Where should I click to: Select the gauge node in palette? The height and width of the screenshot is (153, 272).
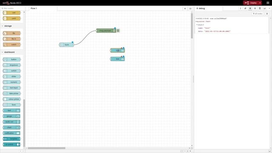11,116
